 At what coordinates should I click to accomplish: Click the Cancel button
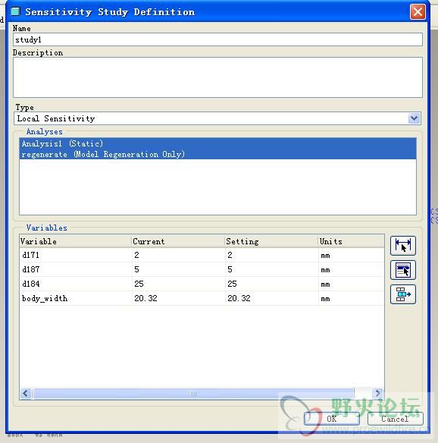click(395, 419)
